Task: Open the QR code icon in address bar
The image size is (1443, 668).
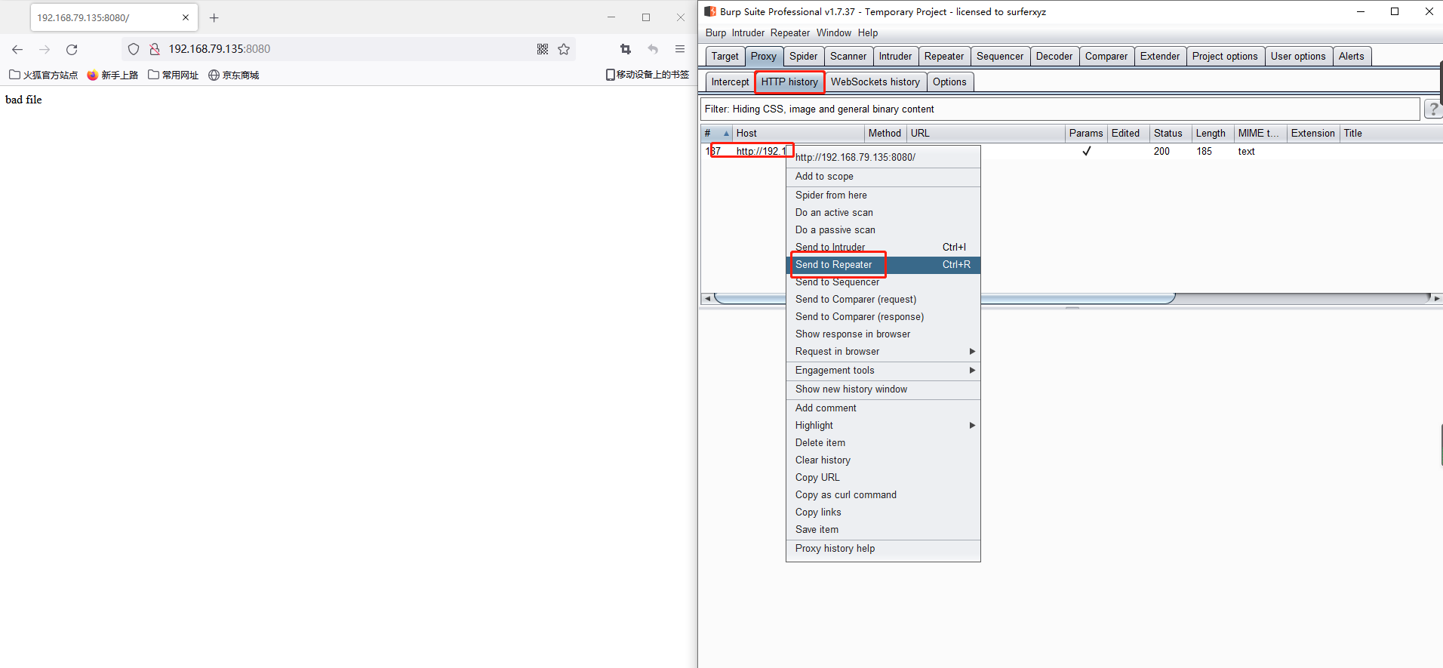Action: tap(543, 49)
